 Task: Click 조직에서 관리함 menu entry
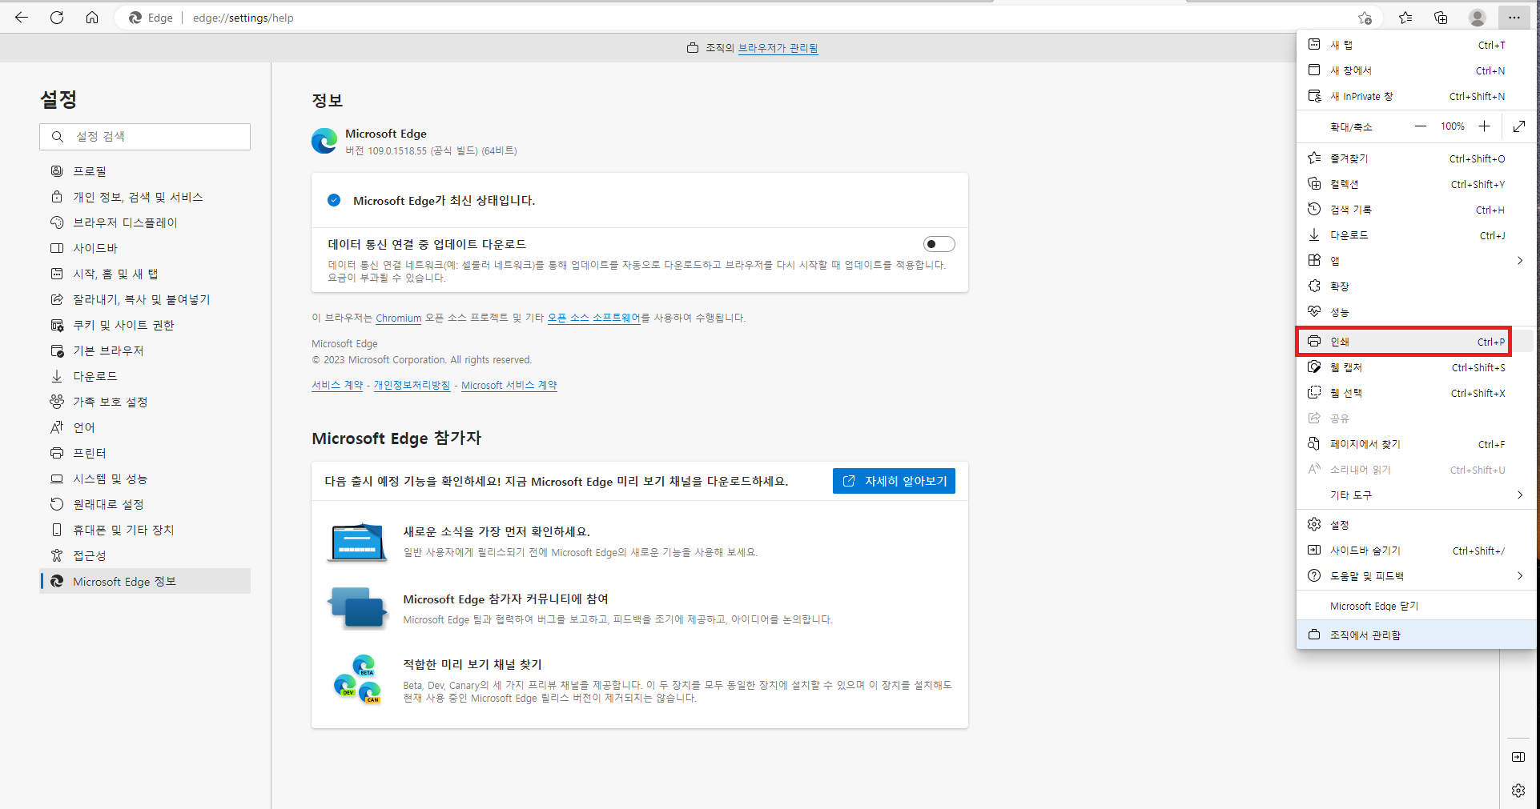pyautogui.click(x=1415, y=635)
